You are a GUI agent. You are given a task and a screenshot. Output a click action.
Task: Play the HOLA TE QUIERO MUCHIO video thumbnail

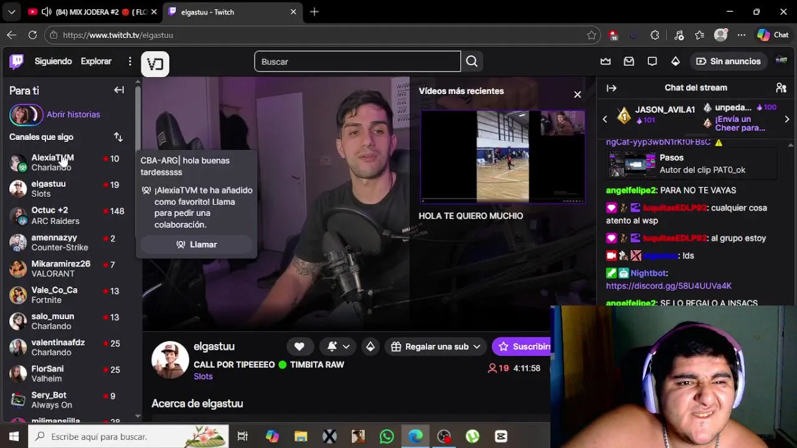[502, 157]
